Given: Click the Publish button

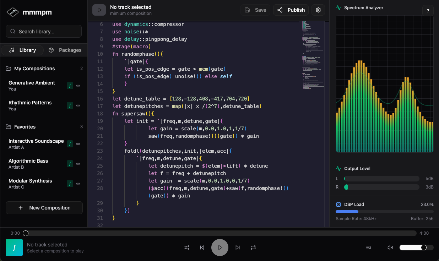Looking at the screenshot, I should pyautogui.click(x=291, y=10).
